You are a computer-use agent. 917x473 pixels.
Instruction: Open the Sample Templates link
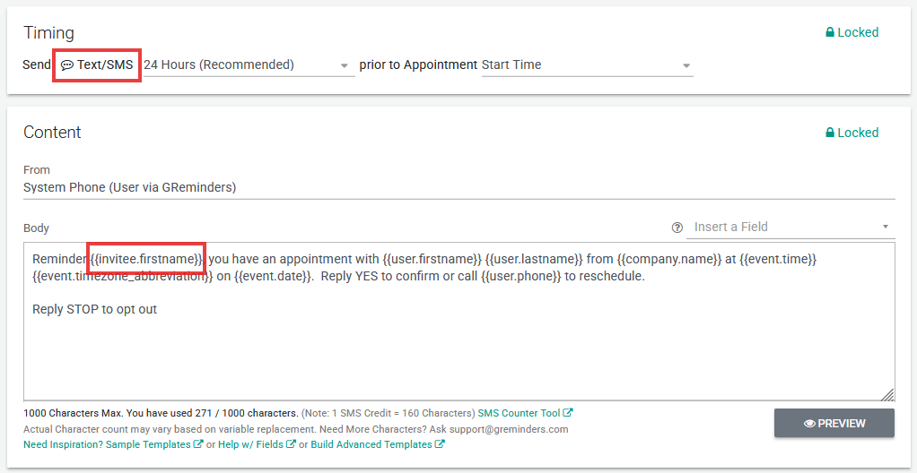149,444
